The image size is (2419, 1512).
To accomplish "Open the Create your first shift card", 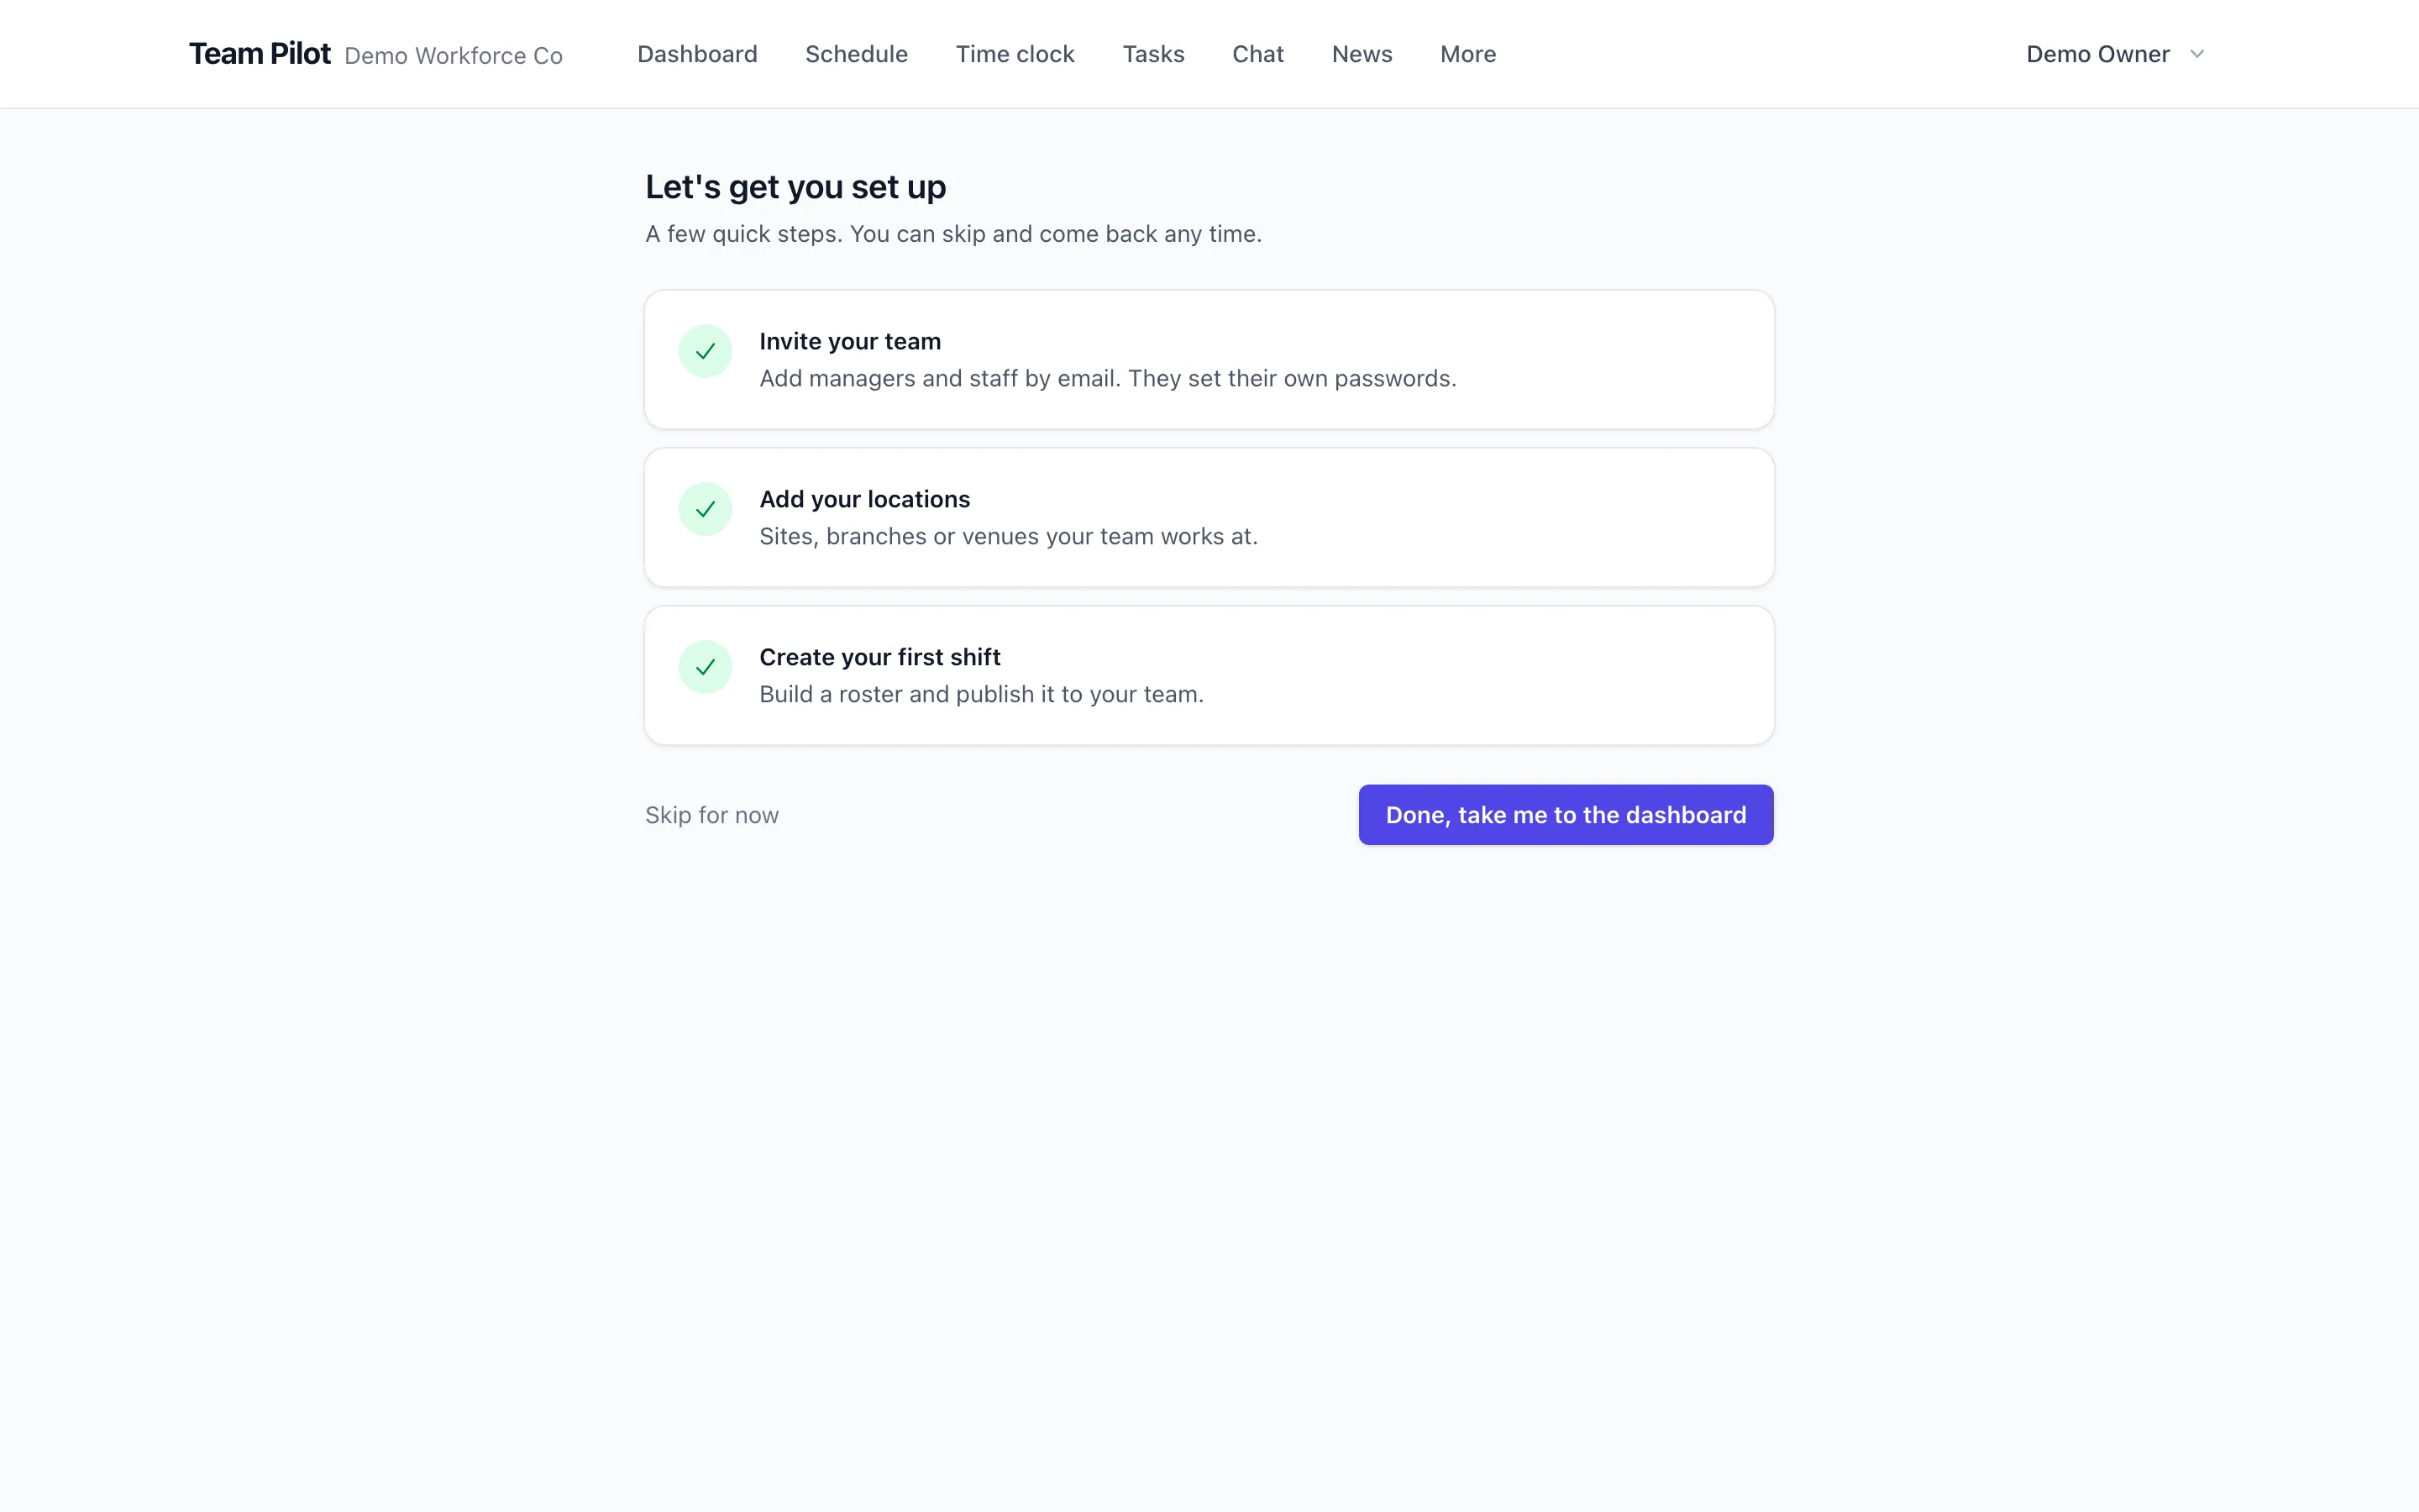I will (1209, 675).
